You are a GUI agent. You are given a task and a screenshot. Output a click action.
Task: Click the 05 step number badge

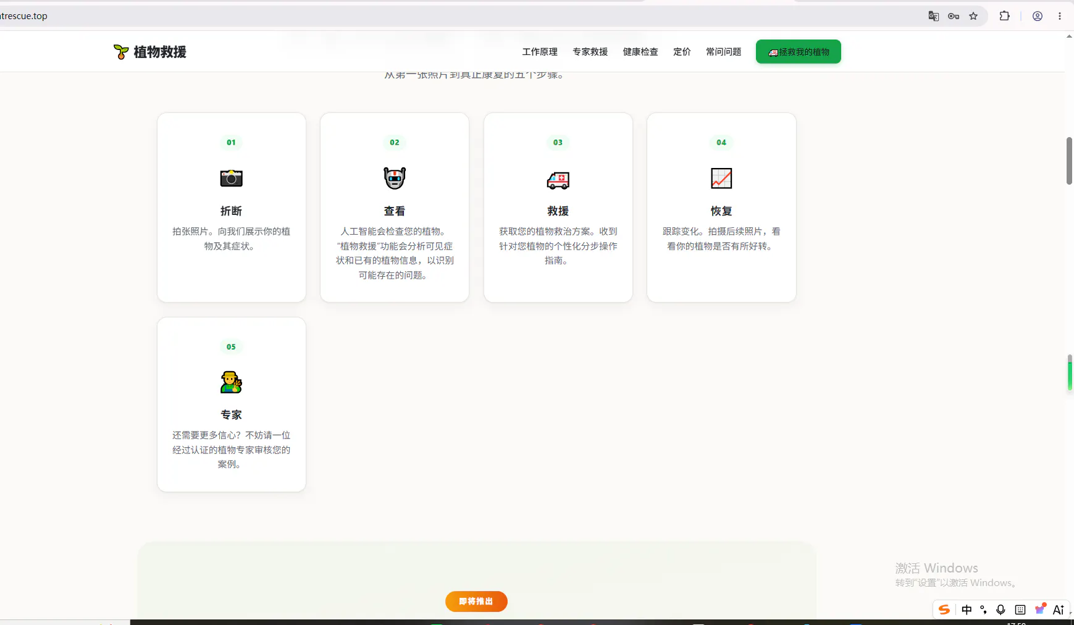pos(232,347)
